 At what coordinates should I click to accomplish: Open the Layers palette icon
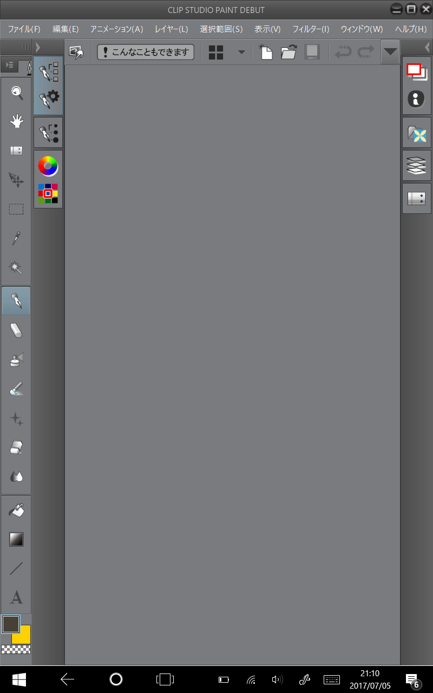tap(416, 165)
